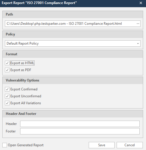Enable Open Generated Report checkbox
The height and width of the screenshot is (150, 146).
pos(5,145)
